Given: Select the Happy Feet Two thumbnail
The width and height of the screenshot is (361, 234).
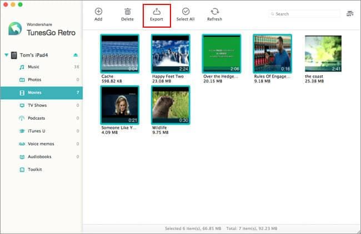Looking at the screenshot, I should click(171, 54).
